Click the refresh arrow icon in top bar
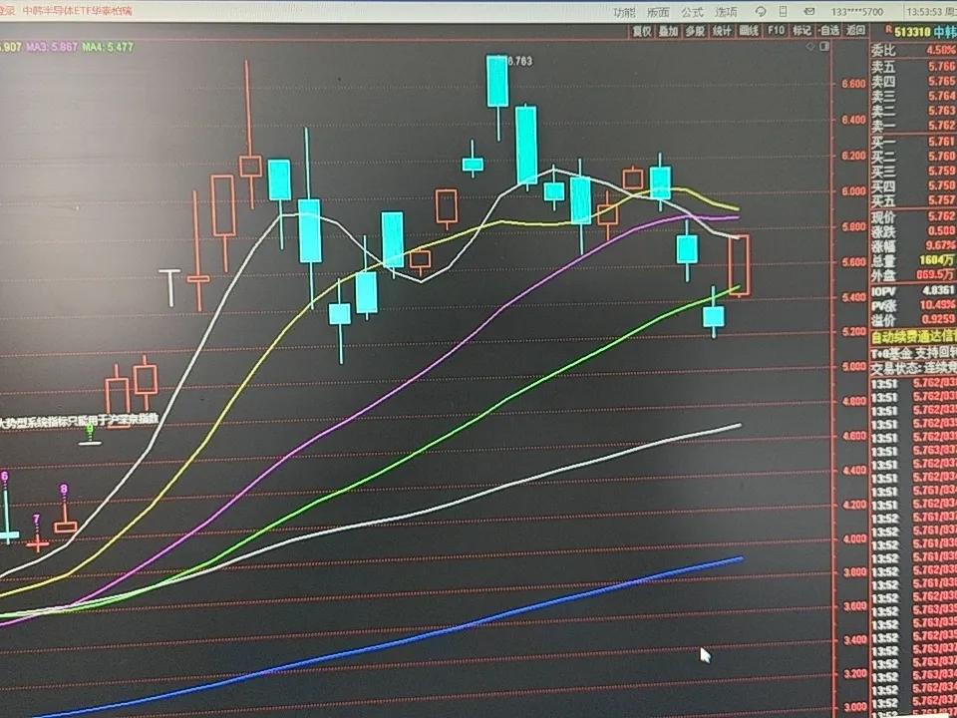Screen dimensions: 957x718 click(761, 12)
